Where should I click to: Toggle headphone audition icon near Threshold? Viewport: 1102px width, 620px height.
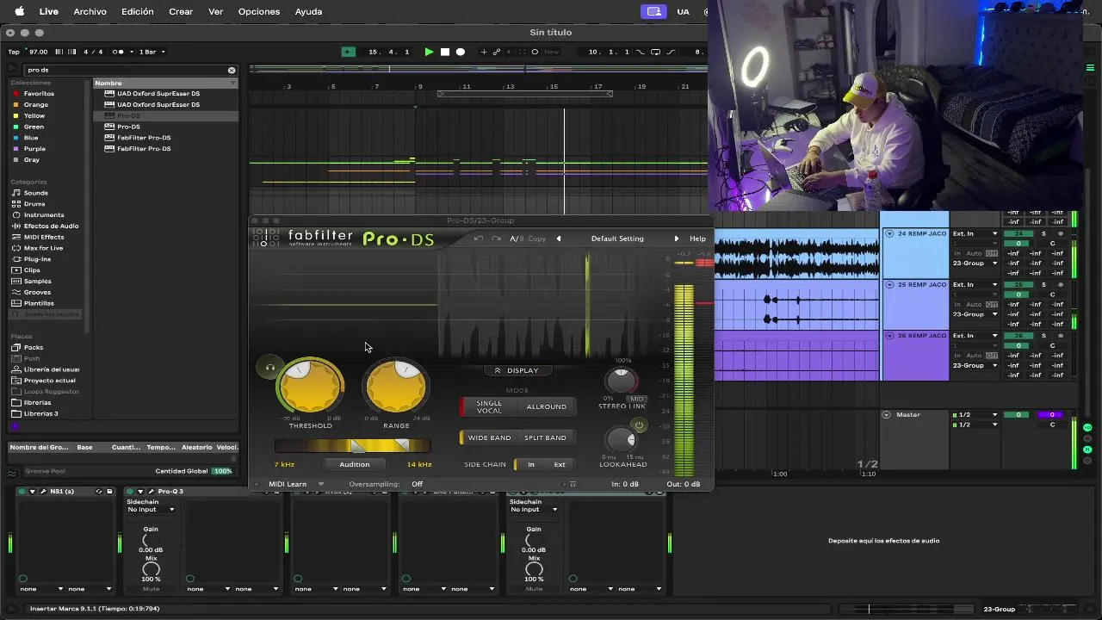pos(269,368)
